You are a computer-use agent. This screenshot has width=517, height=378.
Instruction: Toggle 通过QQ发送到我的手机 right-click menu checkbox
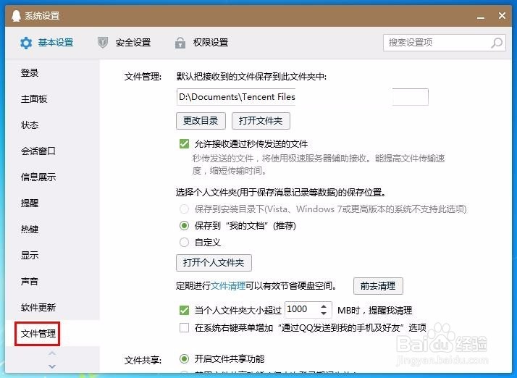click(x=184, y=327)
